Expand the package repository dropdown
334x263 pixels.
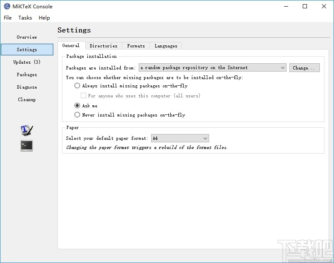tap(212, 67)
